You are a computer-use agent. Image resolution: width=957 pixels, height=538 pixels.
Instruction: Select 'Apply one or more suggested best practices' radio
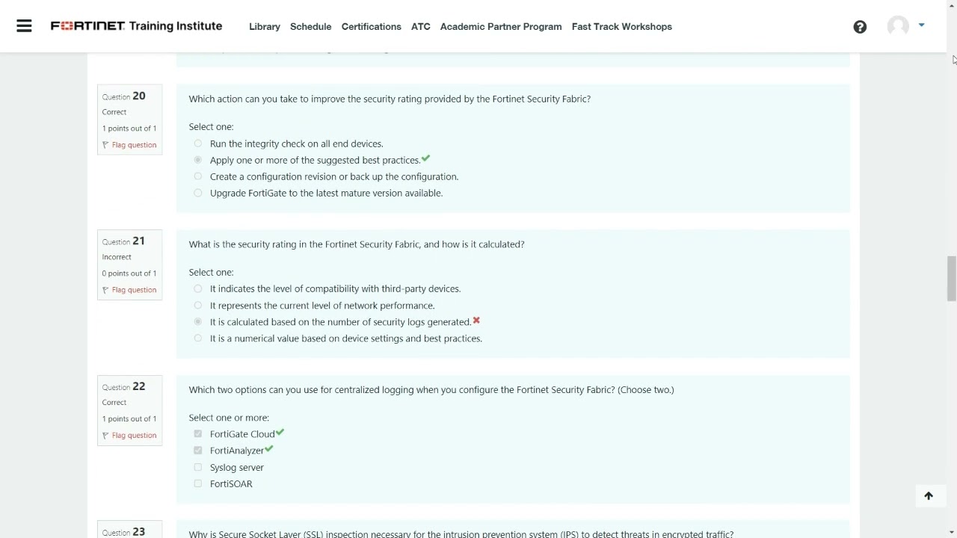tap(198, 160)
